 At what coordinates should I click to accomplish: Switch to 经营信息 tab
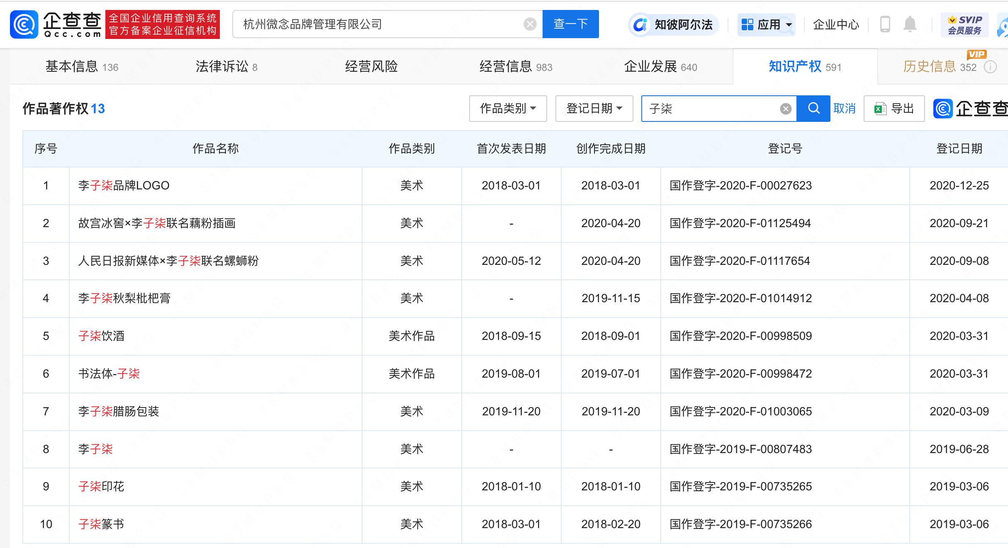click(516, 67)
